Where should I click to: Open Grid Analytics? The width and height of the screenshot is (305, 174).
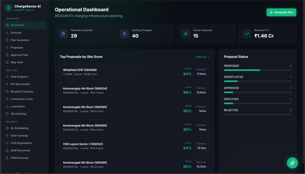pos(25,77)
